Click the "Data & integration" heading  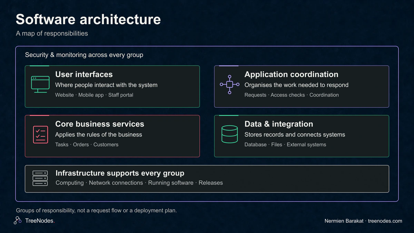pos(279,124)
